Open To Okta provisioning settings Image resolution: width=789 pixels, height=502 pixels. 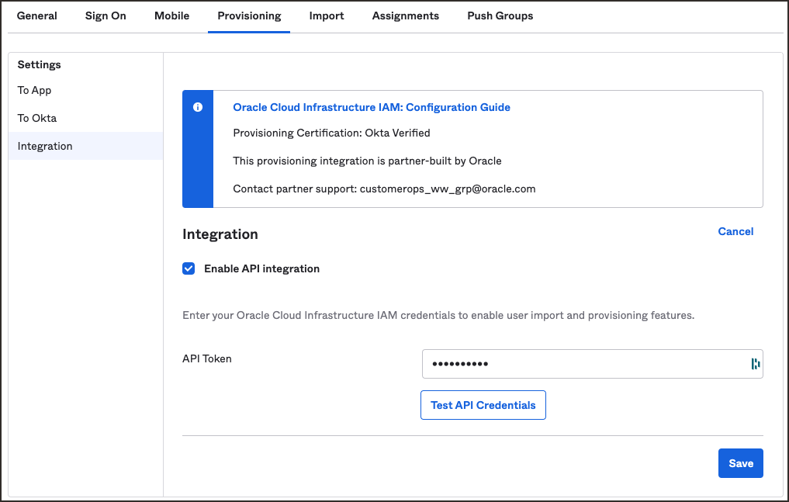35,118
